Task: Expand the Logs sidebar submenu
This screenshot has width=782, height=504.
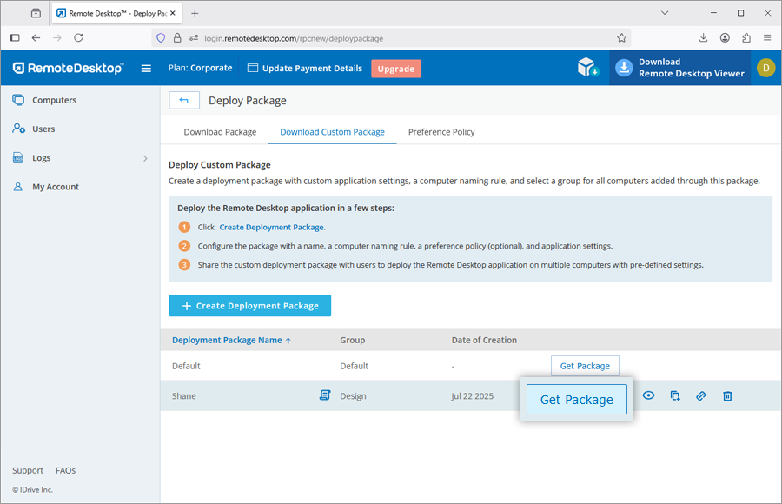Action: click(x=145, y=158)
